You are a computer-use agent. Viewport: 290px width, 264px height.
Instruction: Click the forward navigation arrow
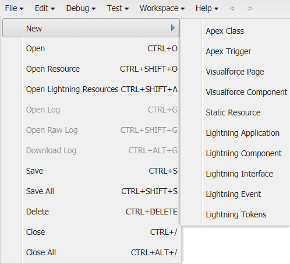pyautogui.click(x=250, y=8)
